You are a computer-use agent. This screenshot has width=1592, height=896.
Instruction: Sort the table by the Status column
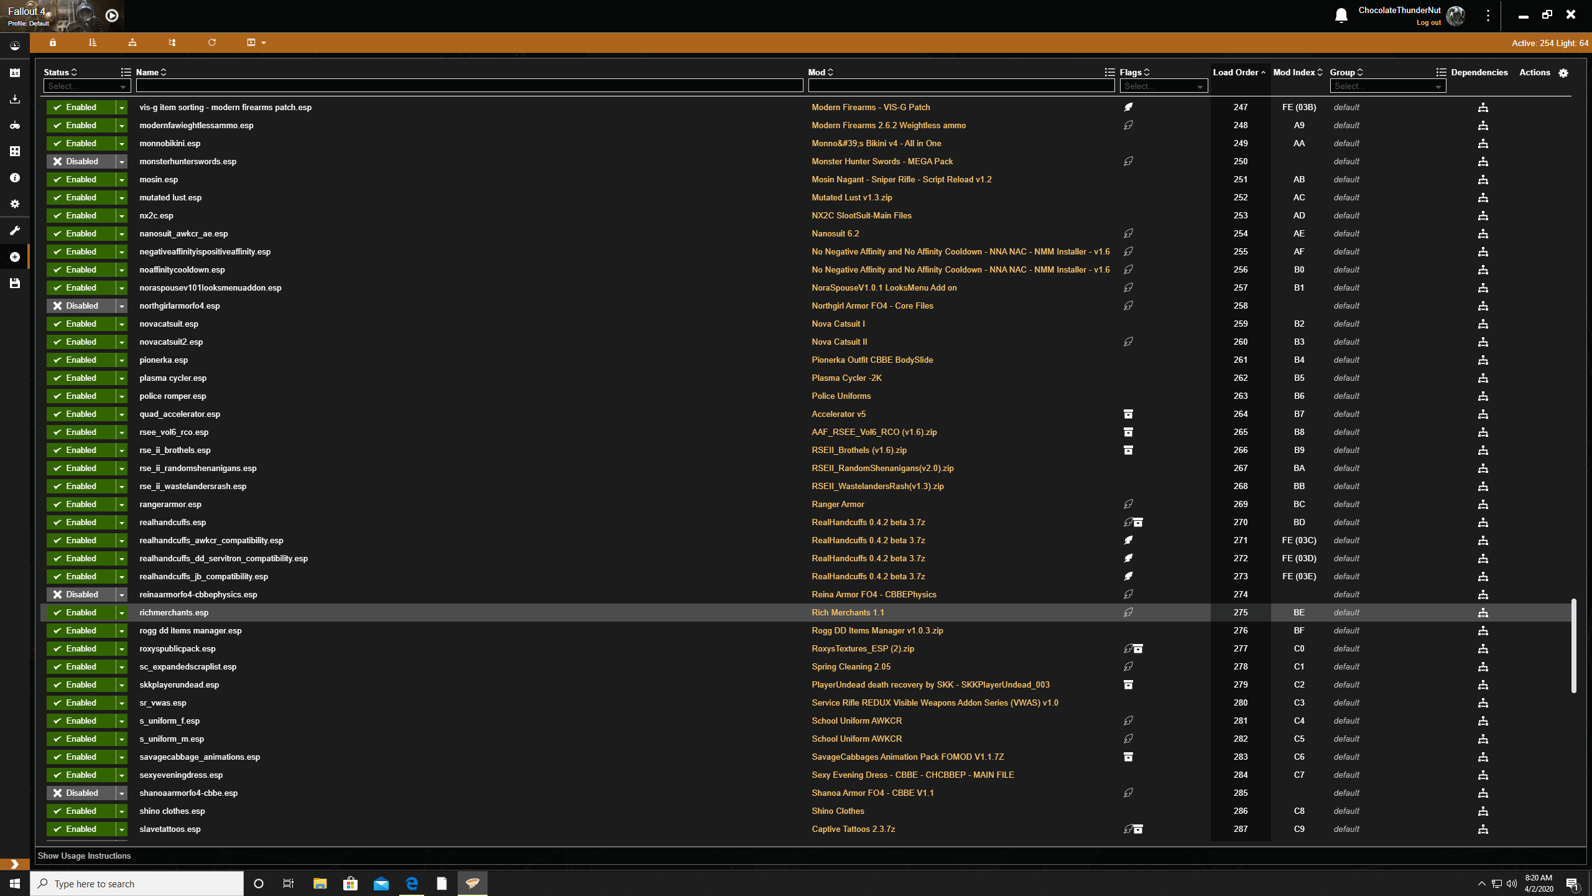click(60, 72)
